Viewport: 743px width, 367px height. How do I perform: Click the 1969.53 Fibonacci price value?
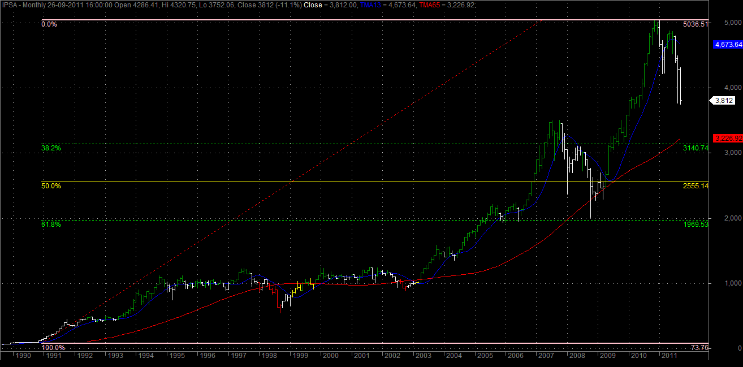(696, 224)
